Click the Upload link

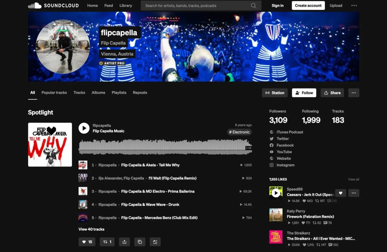[x=336, y=5]
